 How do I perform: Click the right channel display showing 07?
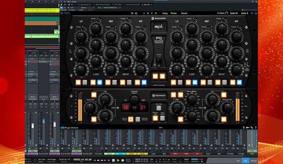(143, 107)
